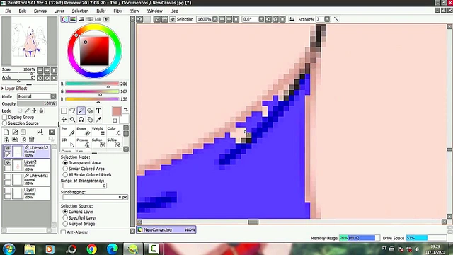Select the Shape tool

tap(90, 110)
